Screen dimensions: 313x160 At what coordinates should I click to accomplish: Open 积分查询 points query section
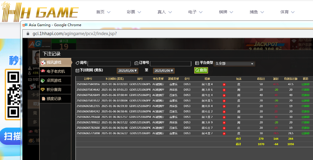pyautogui.click(x=56, y=90)
